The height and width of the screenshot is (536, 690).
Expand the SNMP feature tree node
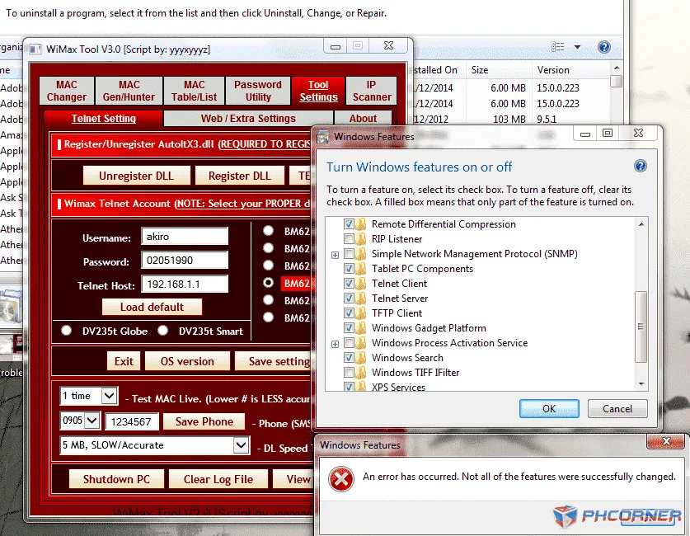point(335,255)
